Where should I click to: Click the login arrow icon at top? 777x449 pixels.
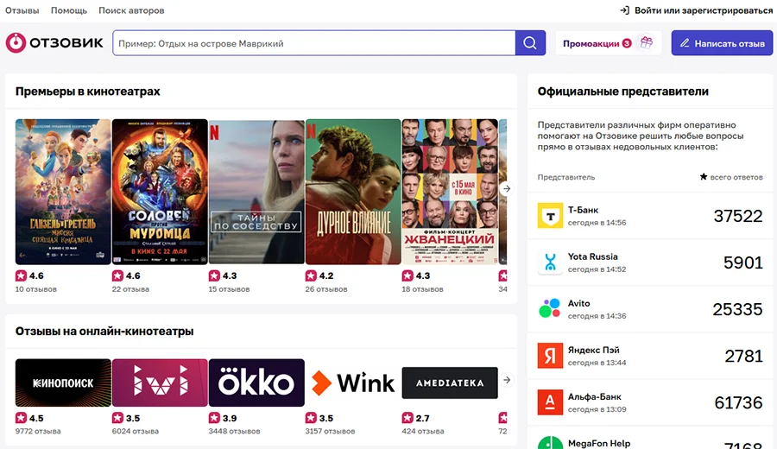[x=625, y=10]
